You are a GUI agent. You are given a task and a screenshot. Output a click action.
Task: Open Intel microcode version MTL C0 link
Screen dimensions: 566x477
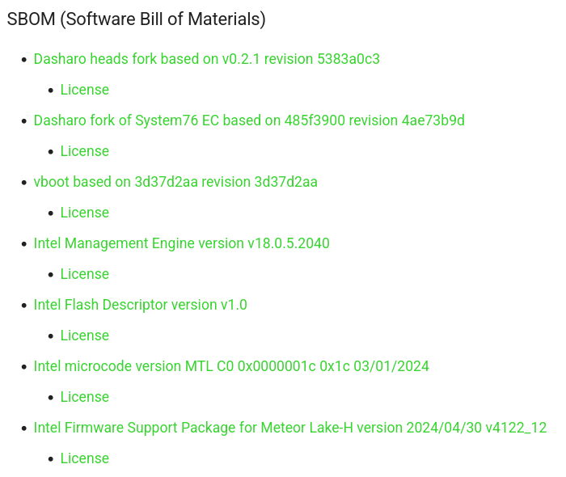coord(231,366)
